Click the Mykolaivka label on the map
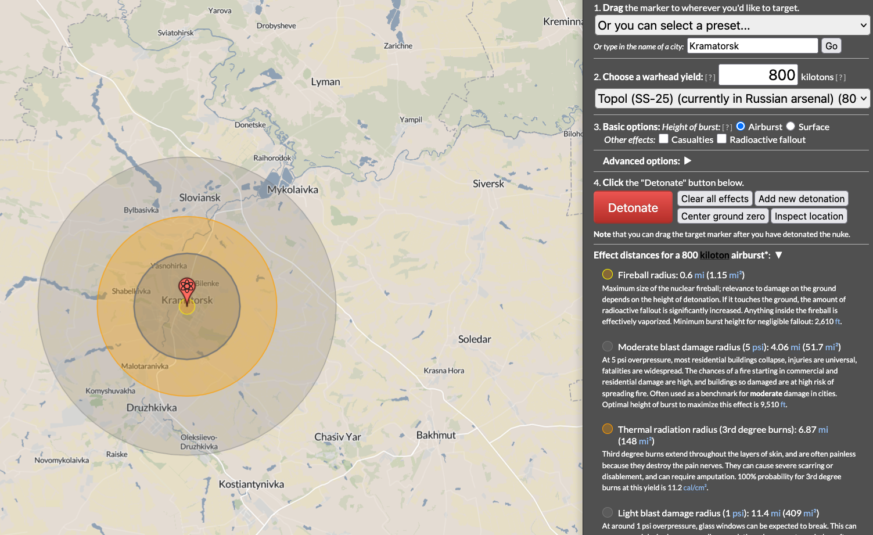 tap(293, 190)
